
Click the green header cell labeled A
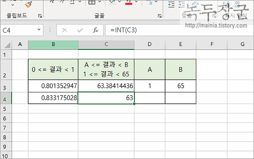[x=150, y=69]
